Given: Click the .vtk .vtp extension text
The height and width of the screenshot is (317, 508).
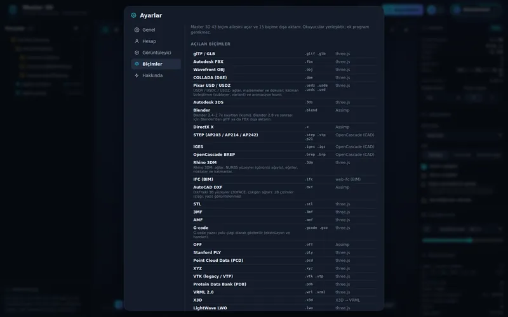Looking at the screenshot, I should [x=314, y=276].
